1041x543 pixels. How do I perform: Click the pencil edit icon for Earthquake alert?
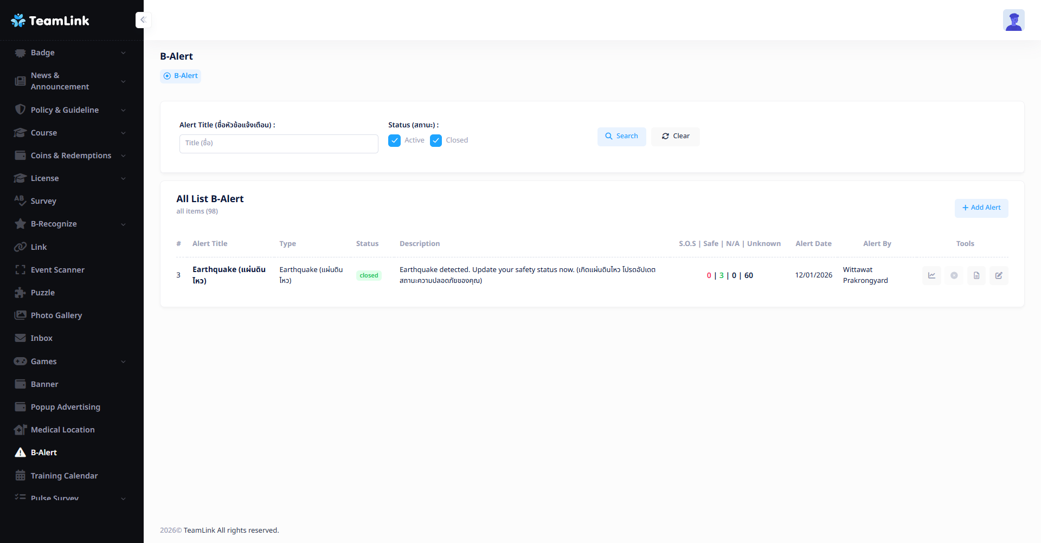click(x=998, y=275)
